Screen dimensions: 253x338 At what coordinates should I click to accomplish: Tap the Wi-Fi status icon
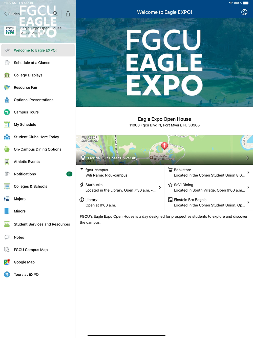coord(231,3)
